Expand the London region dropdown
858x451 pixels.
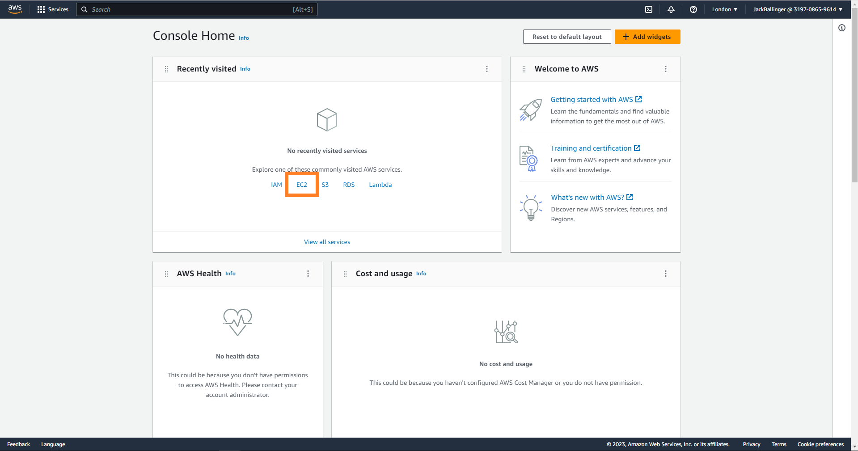(x=725, y=9)
